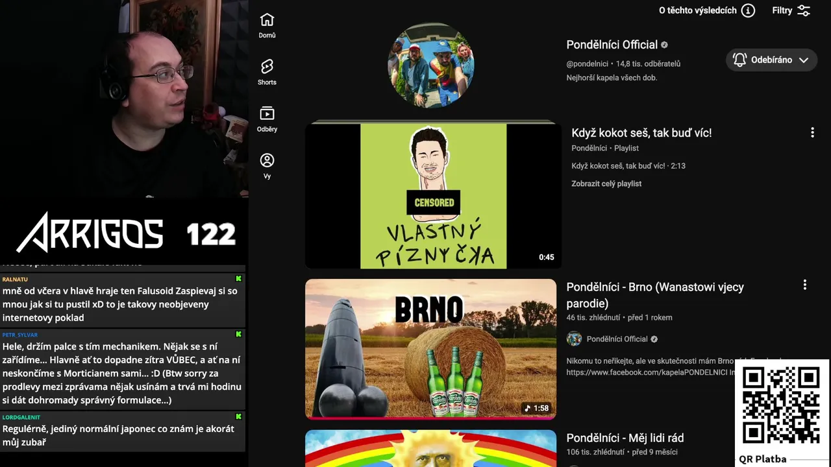The height and width of the screenshot is (467, 831).
Task: Click the green badge on LORDGALENIT chat message
Action: pos(239,416)
